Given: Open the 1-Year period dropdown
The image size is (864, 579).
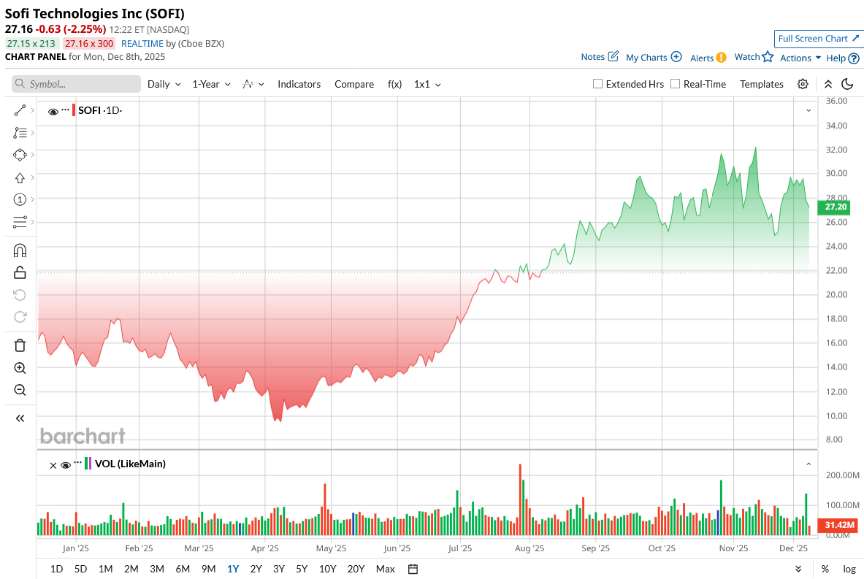Looking at the screenshot, I should 211,84.
